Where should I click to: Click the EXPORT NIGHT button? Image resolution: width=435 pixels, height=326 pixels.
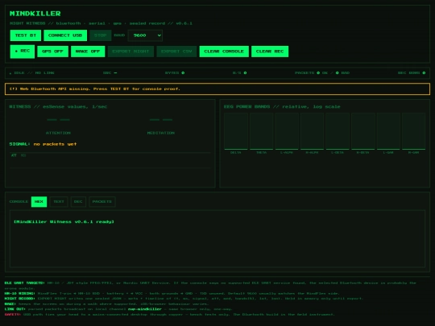(130, 52)
